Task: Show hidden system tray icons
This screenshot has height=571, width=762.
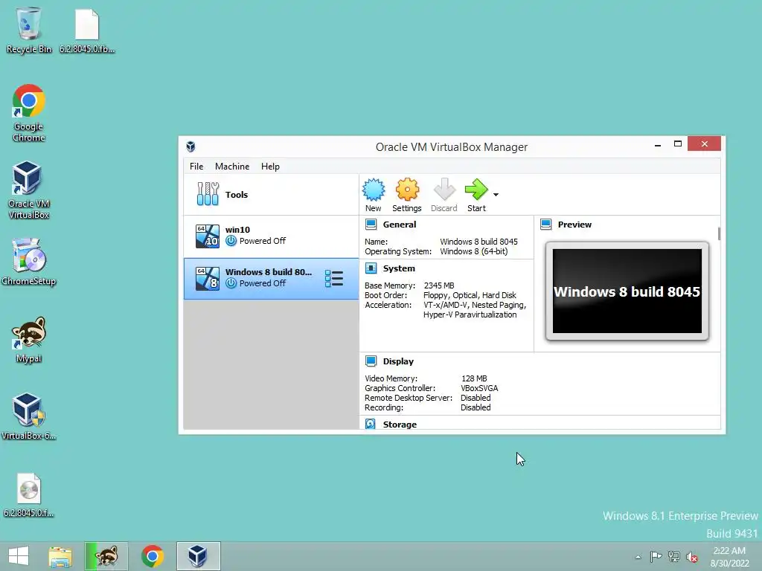Action: 638,557
